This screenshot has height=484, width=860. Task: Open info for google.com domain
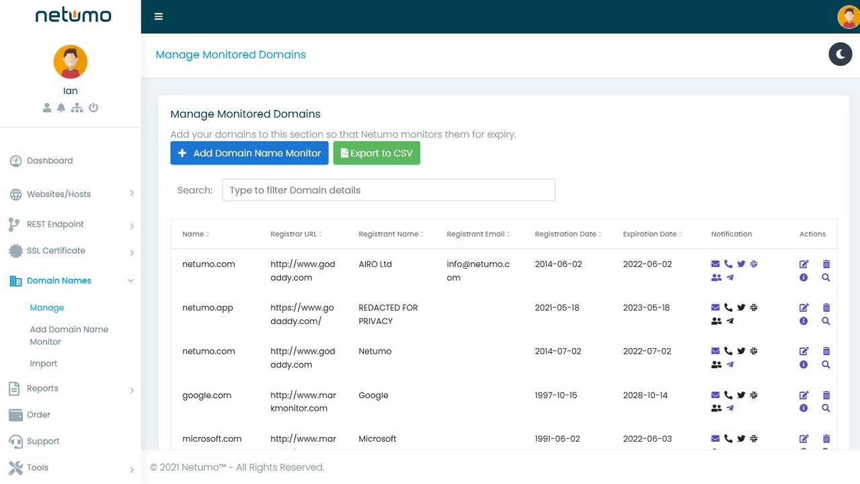coord(804,408)
